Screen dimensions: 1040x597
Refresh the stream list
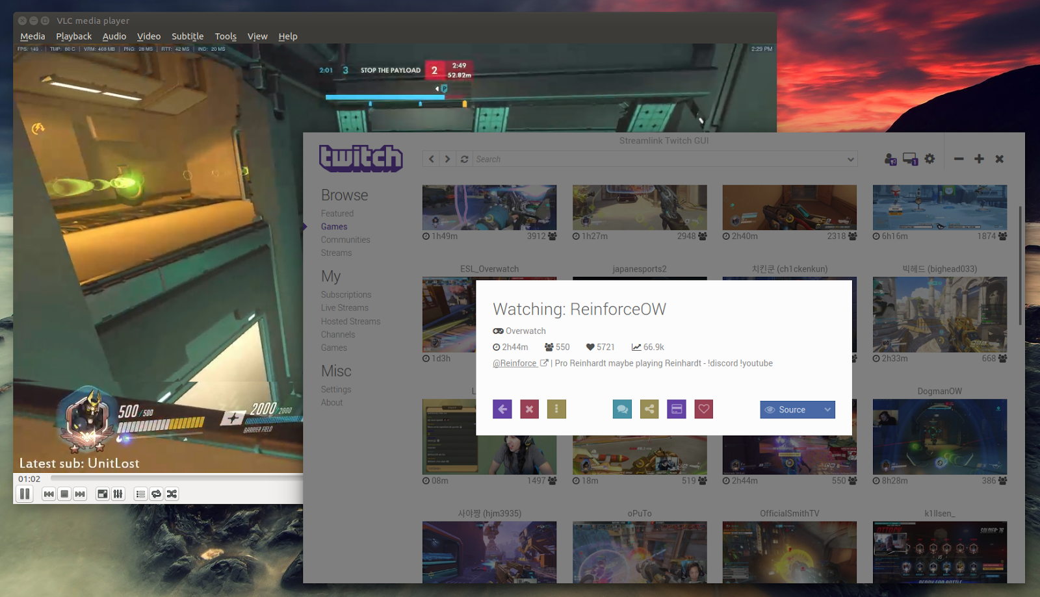pos(464,159)
